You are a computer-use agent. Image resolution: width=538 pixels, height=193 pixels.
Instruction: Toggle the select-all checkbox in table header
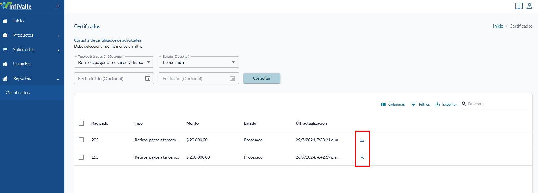click(81, 123)
